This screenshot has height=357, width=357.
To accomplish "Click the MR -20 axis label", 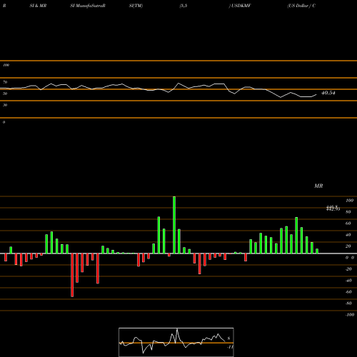I will point(348,269).
